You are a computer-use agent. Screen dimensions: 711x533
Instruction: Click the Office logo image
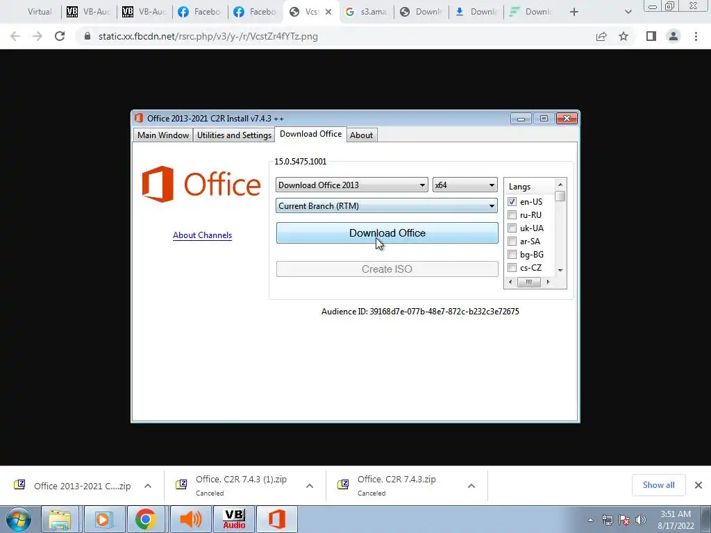[201, 184]
